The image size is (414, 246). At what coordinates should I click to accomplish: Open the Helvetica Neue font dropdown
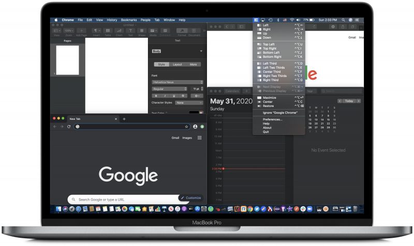pos(178,82)
